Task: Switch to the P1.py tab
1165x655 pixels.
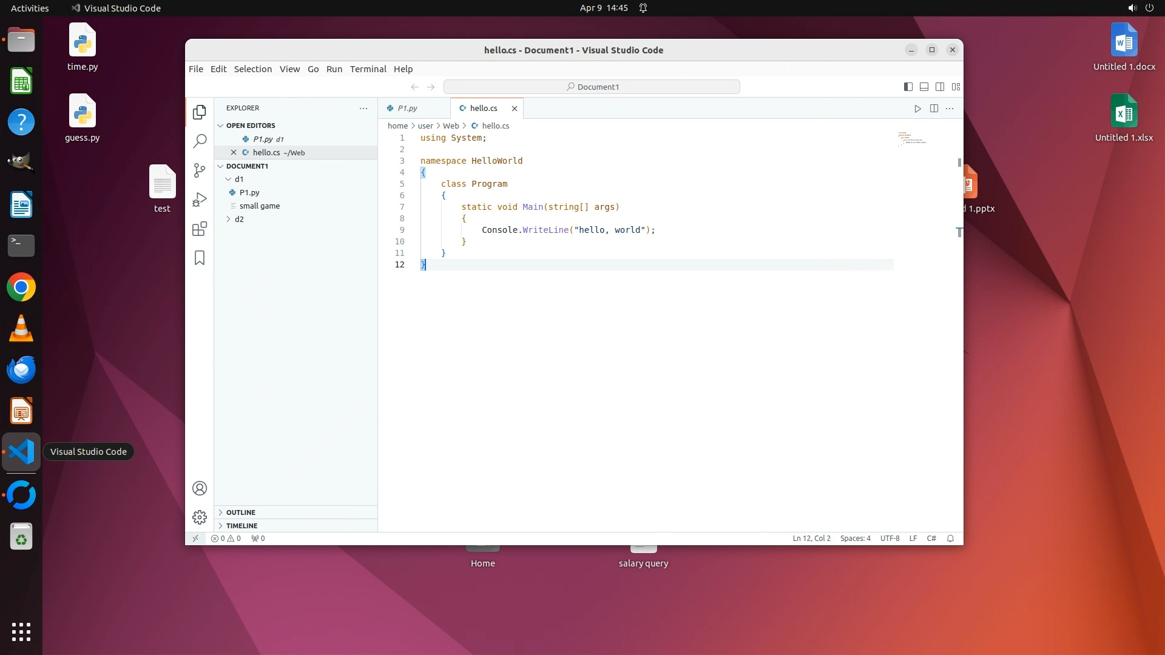Action: coord(407,109)
